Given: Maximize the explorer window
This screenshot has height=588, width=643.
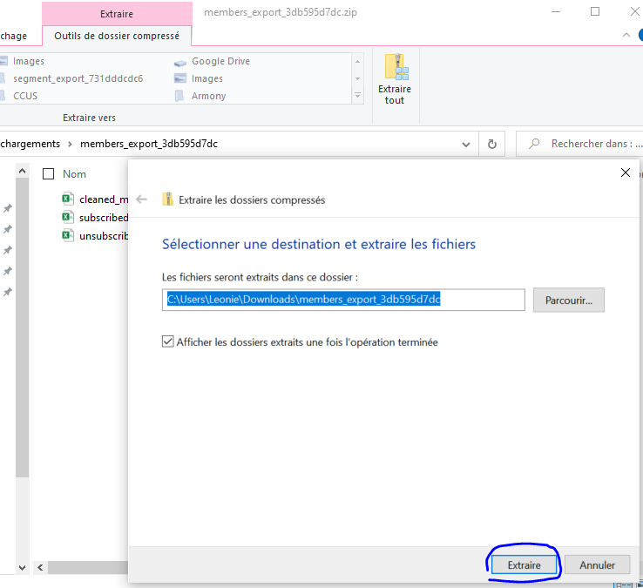Looking at the screenshot, I should click(595, 11).
